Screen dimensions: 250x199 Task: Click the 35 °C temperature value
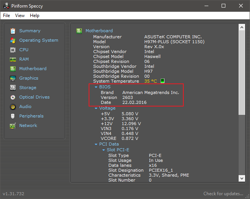click(x=150, y=81)
